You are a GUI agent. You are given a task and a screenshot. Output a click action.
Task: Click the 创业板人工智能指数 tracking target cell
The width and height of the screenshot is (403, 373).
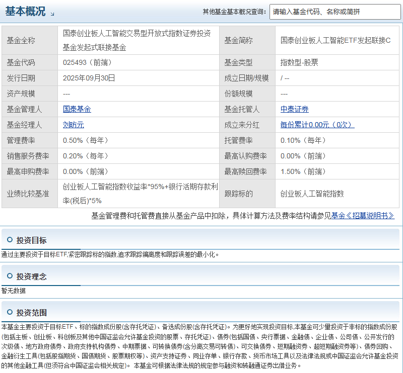[312, 193]
